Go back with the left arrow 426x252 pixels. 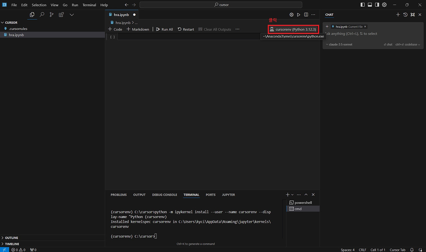(126, 5)
